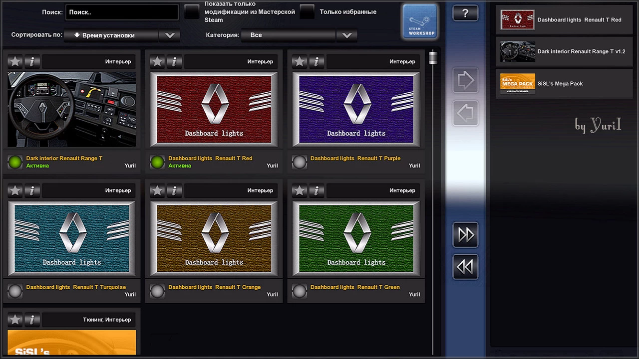Expand sort order chevron arrow
The width and height of the screenshot is (639, 359).
pos(170,35)
